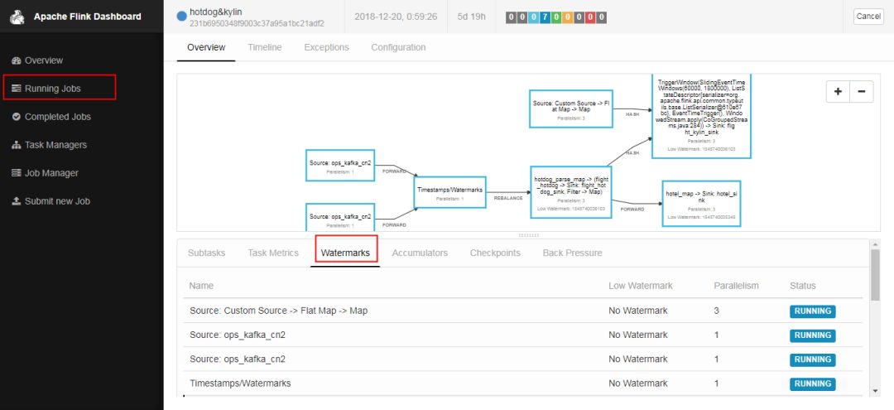The height and width of the screenshot is (410, 894).
Task: Click the Task Managers sitemap icon
Action: pyautogui.click(x=16, y=145)
